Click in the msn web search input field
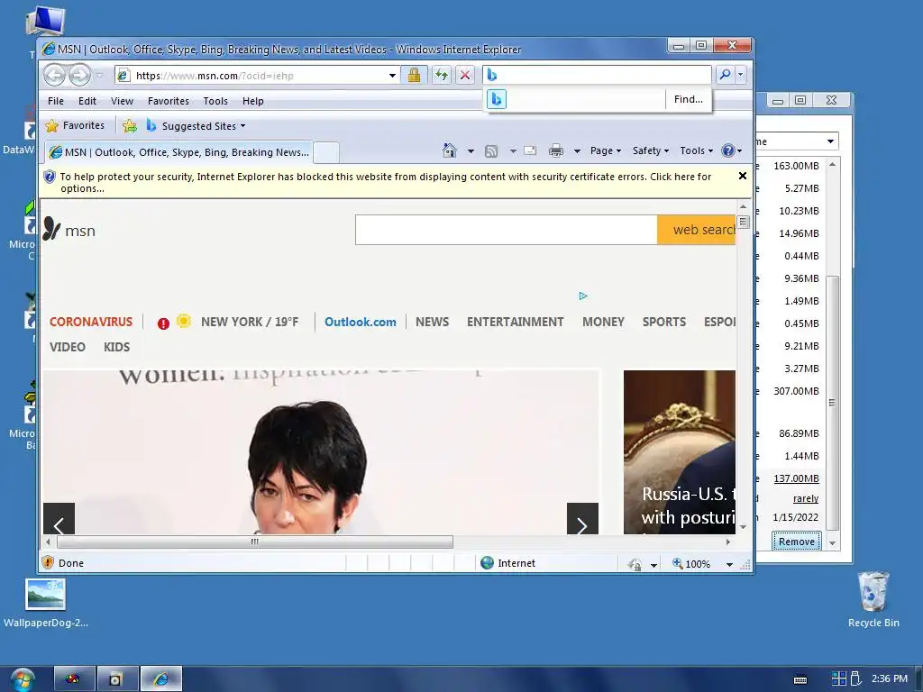The image size is (923, 692). tap(507, 230)
